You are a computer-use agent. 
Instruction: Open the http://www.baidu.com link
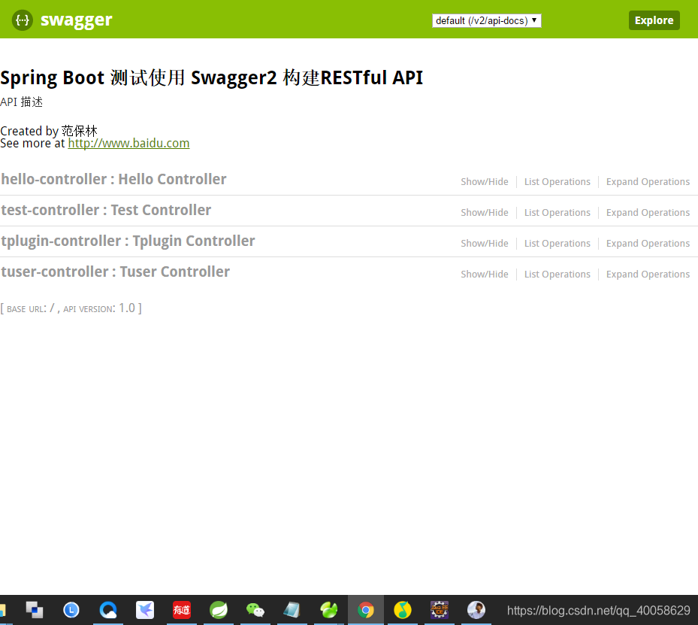[128, 144]
